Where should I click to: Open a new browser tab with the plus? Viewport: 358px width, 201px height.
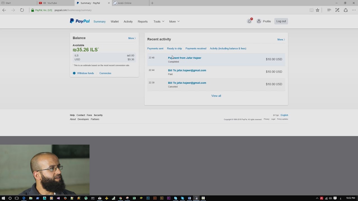(152, 3)
